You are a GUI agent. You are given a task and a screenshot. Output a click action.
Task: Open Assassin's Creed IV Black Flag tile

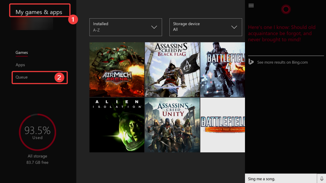[x=172, y=69]
